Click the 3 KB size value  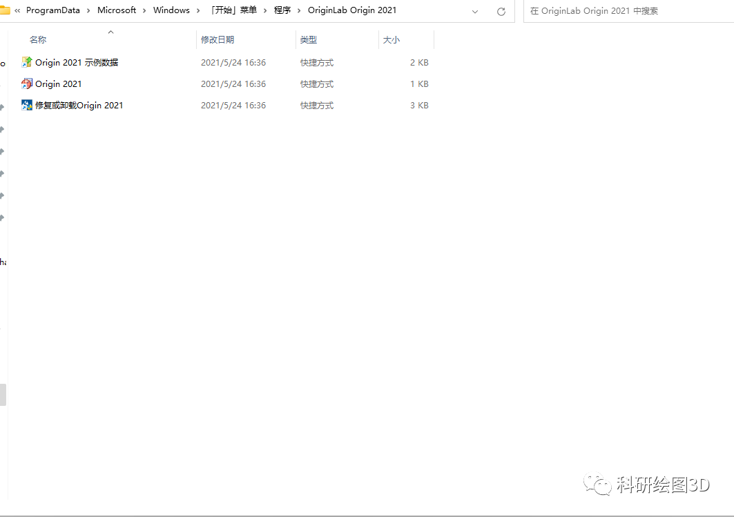pyautogui.click(x=419, y=106)
